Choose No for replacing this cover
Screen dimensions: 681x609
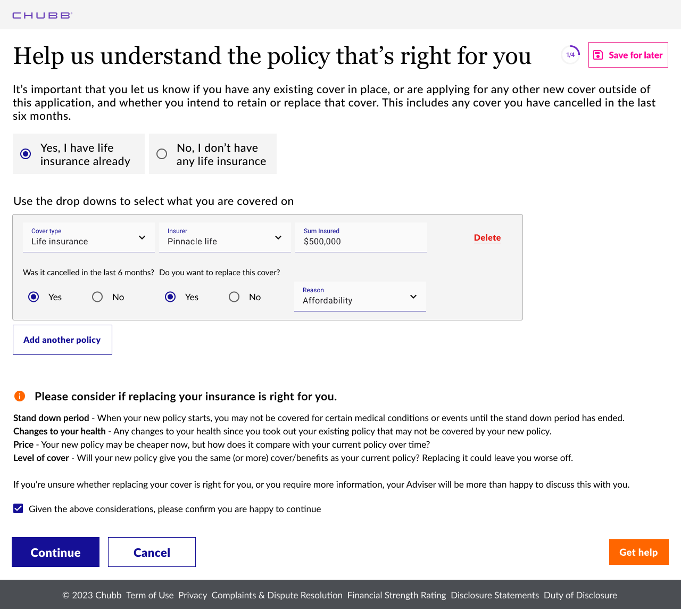[x=234, y=297]
